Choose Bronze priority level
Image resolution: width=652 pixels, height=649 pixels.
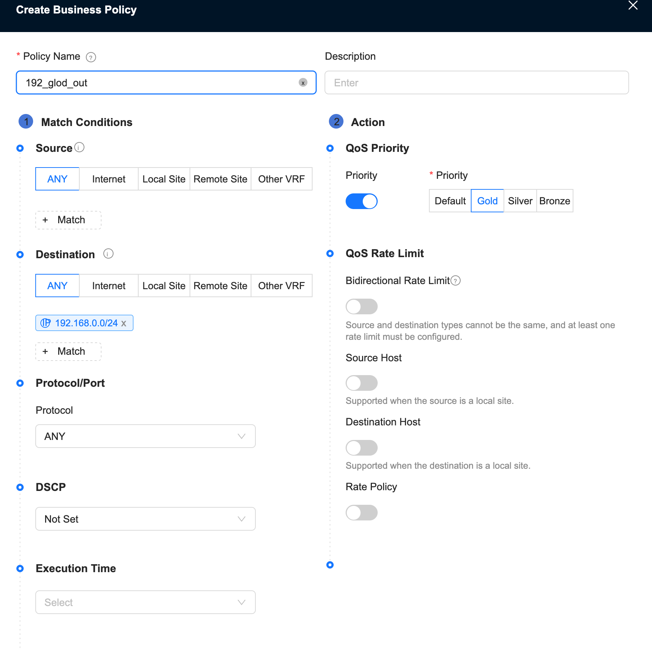click(555, 201)
